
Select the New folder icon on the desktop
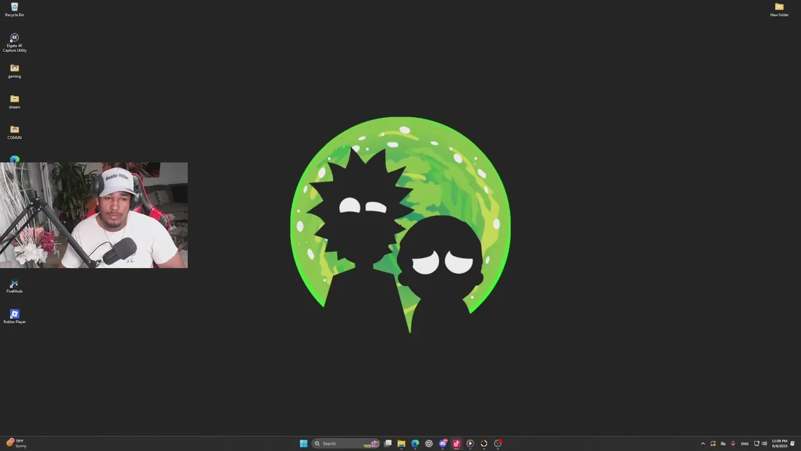pyautogui.click(x=779, y=10)
